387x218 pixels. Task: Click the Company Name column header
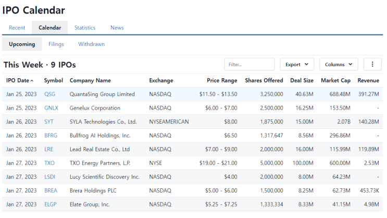(x=90, y=80)
